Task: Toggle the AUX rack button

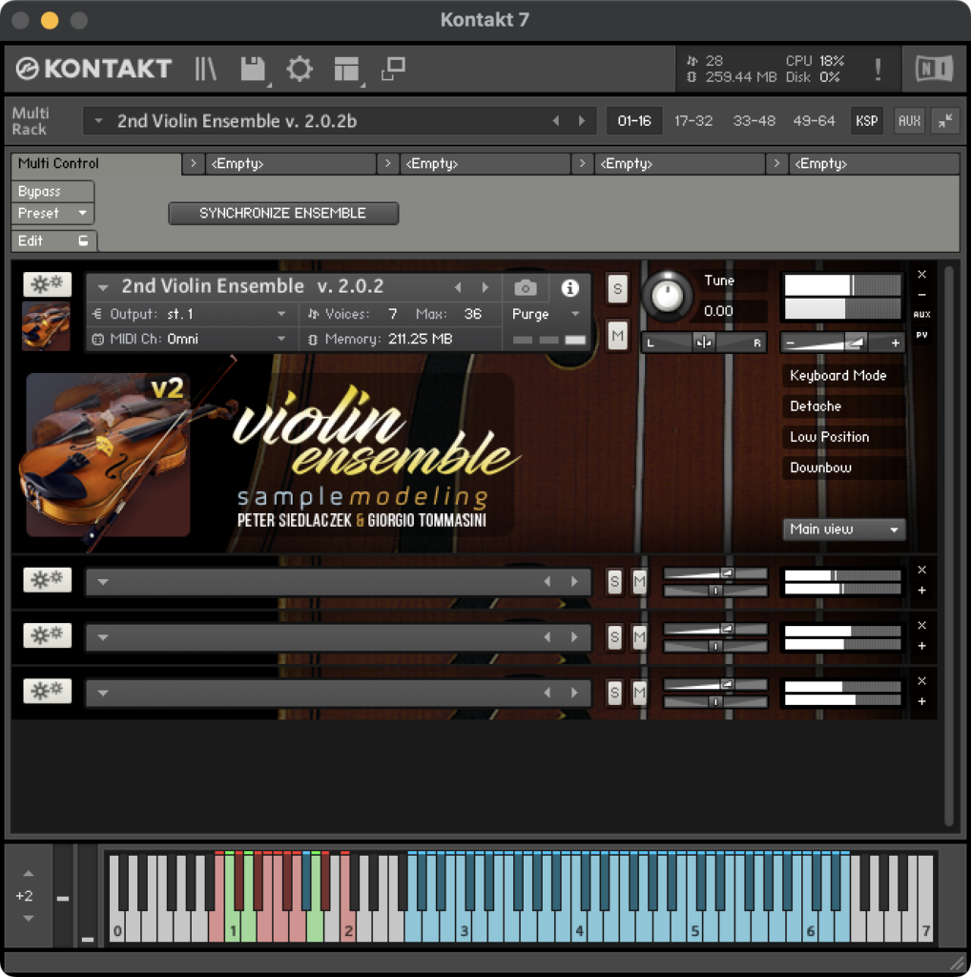Action: click(909, 120)
